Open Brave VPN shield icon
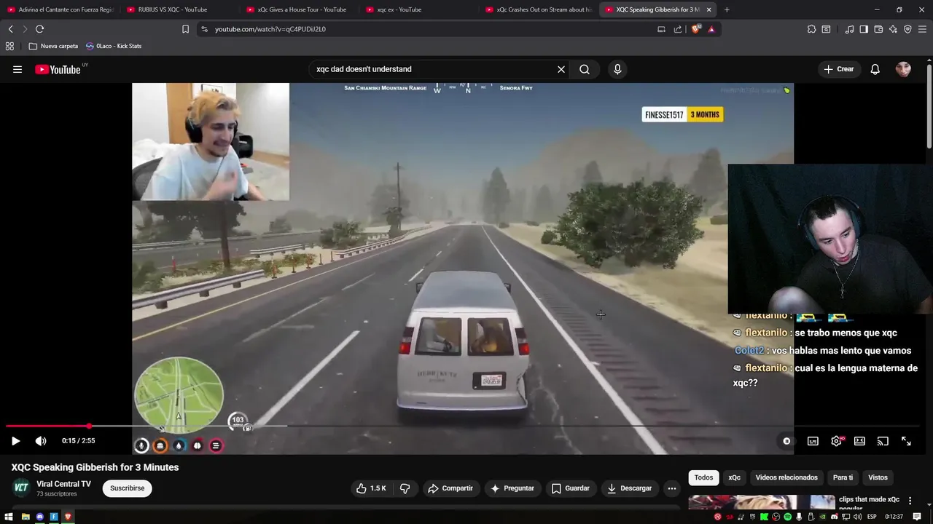 click(907, 29)
